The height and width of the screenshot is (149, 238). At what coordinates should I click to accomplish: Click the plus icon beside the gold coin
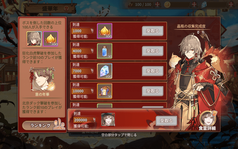194,4
